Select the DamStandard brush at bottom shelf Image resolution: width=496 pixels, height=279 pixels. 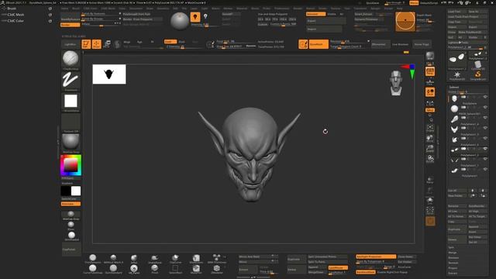[x=113, y=269]
